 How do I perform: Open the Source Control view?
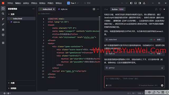coord(3,19)
